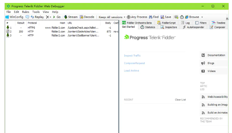This screenshot has height=133, width=232.
Task: Click the Blogs megaphone icon
Action: [203, 63]
